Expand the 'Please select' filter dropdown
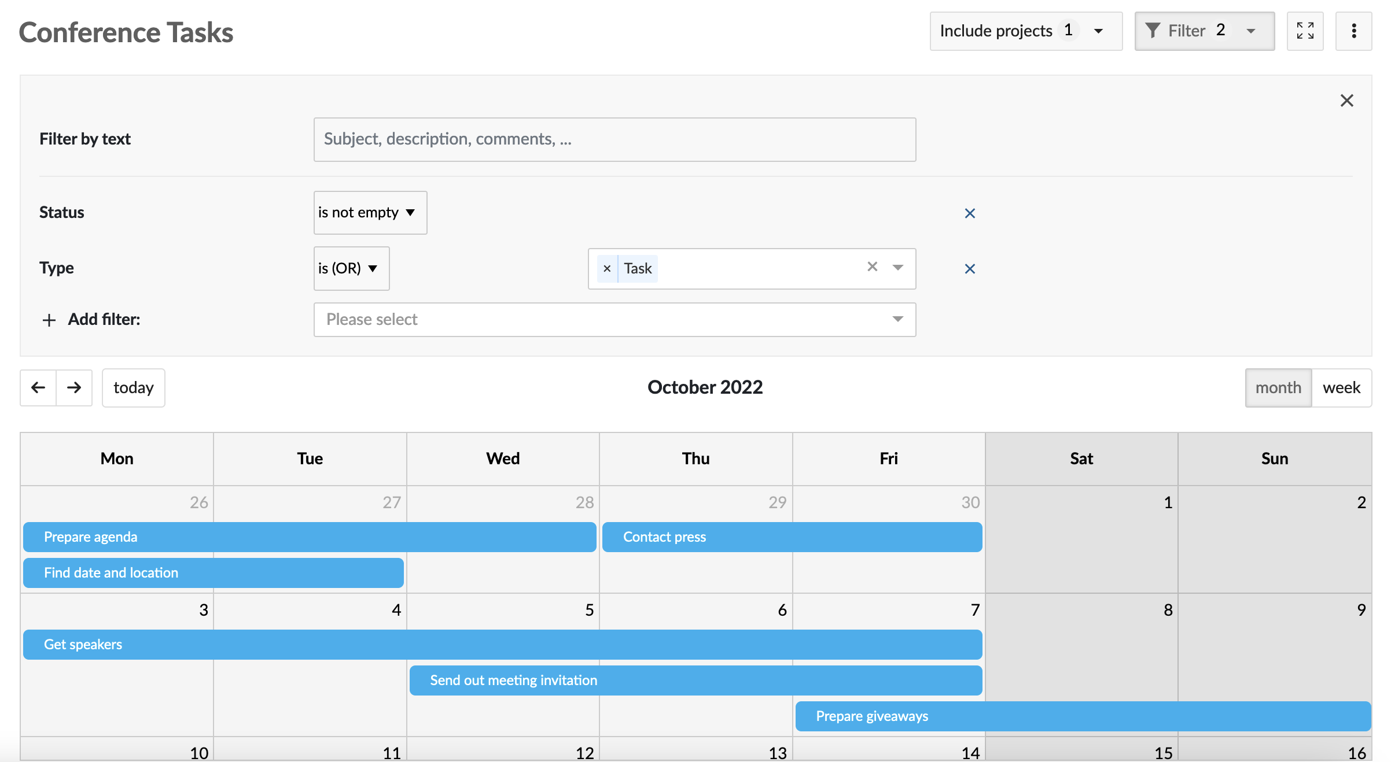 pos(614,319)
